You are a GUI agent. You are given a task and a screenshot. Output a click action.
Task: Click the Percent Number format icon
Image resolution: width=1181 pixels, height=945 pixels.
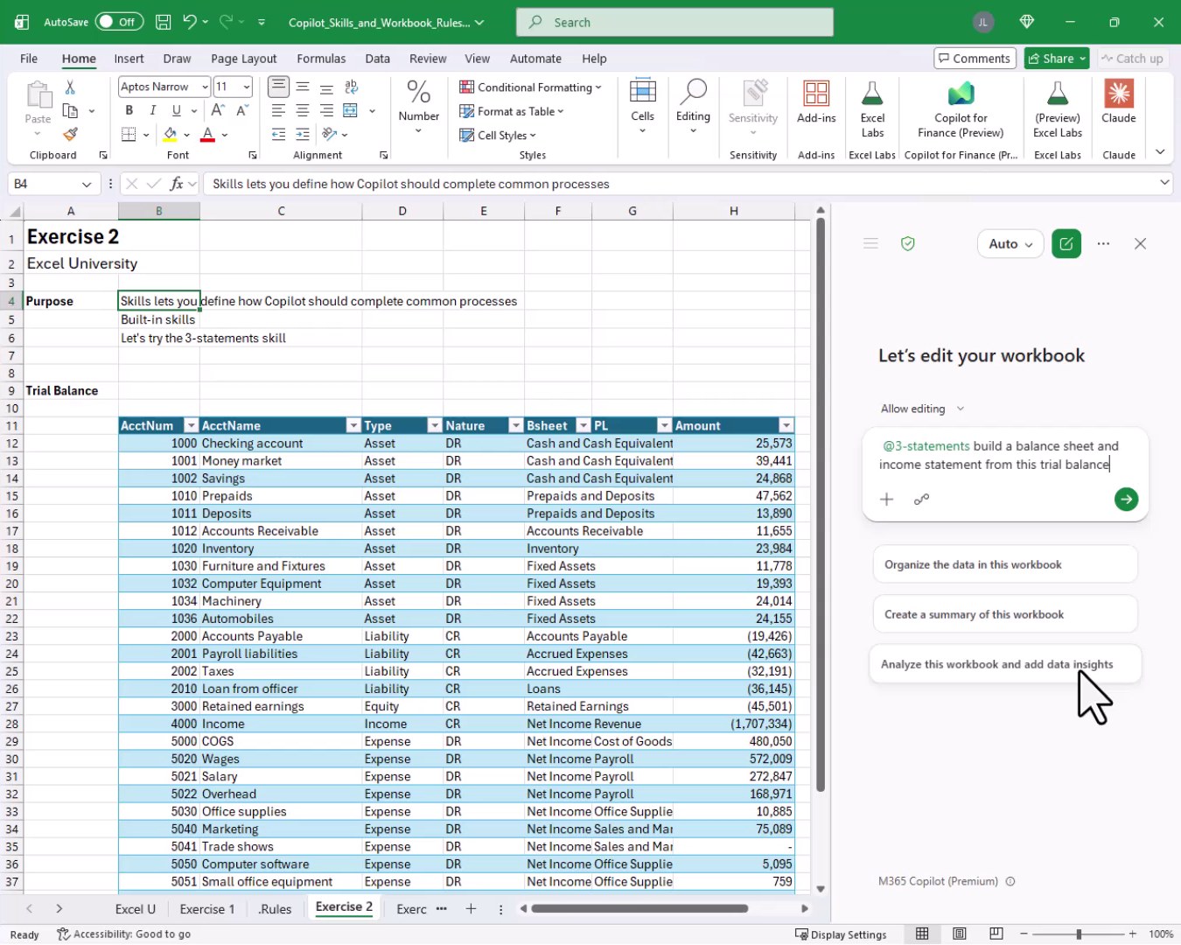[x=419, y=91]
